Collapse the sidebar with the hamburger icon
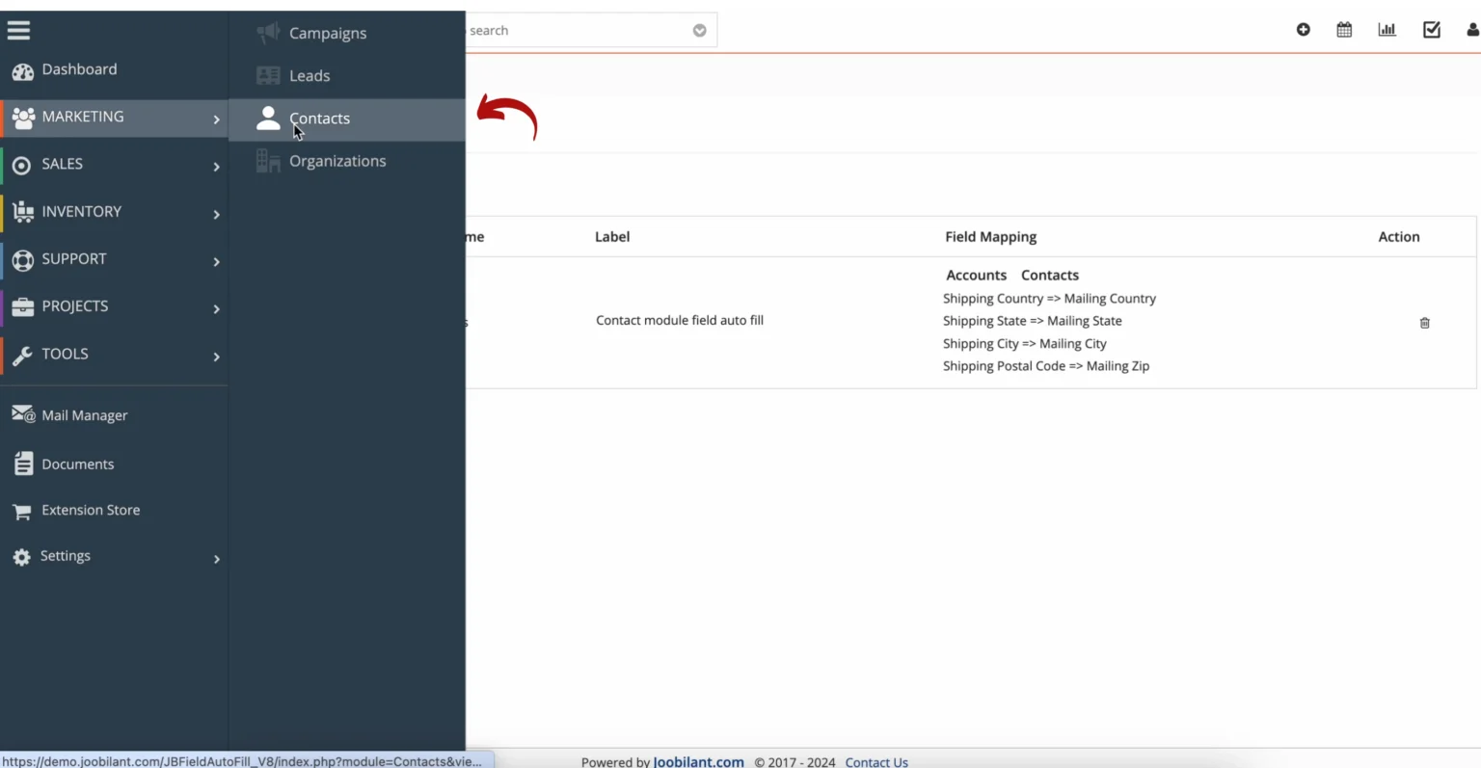 pyautogui.click(x=18, y=30)
